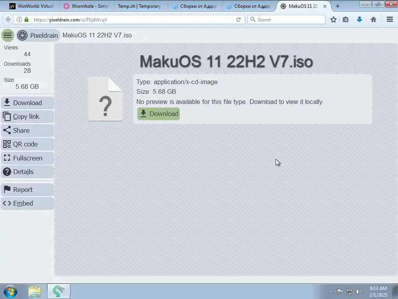Open the Pixeldrain hamburger menu
Image resolution: width=398 pixels, height=299 pixels.
coord(8,35)
